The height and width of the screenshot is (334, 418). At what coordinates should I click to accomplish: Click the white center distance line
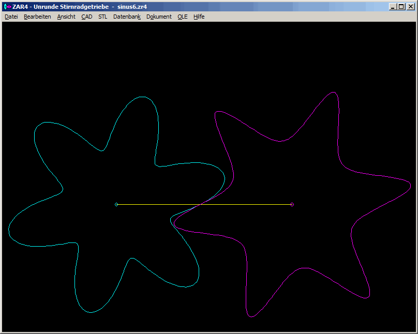click(155, 204)
